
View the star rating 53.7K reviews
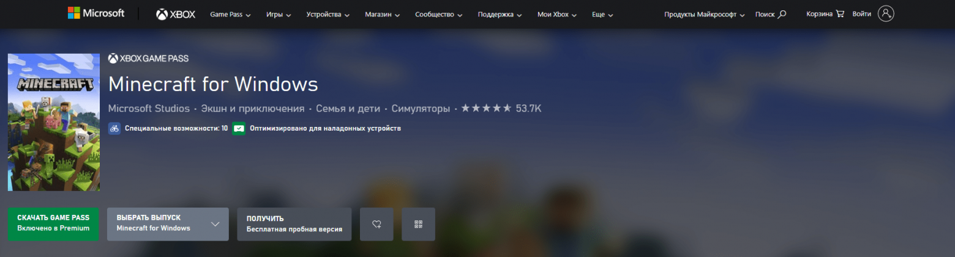click(x=501, y=109)
